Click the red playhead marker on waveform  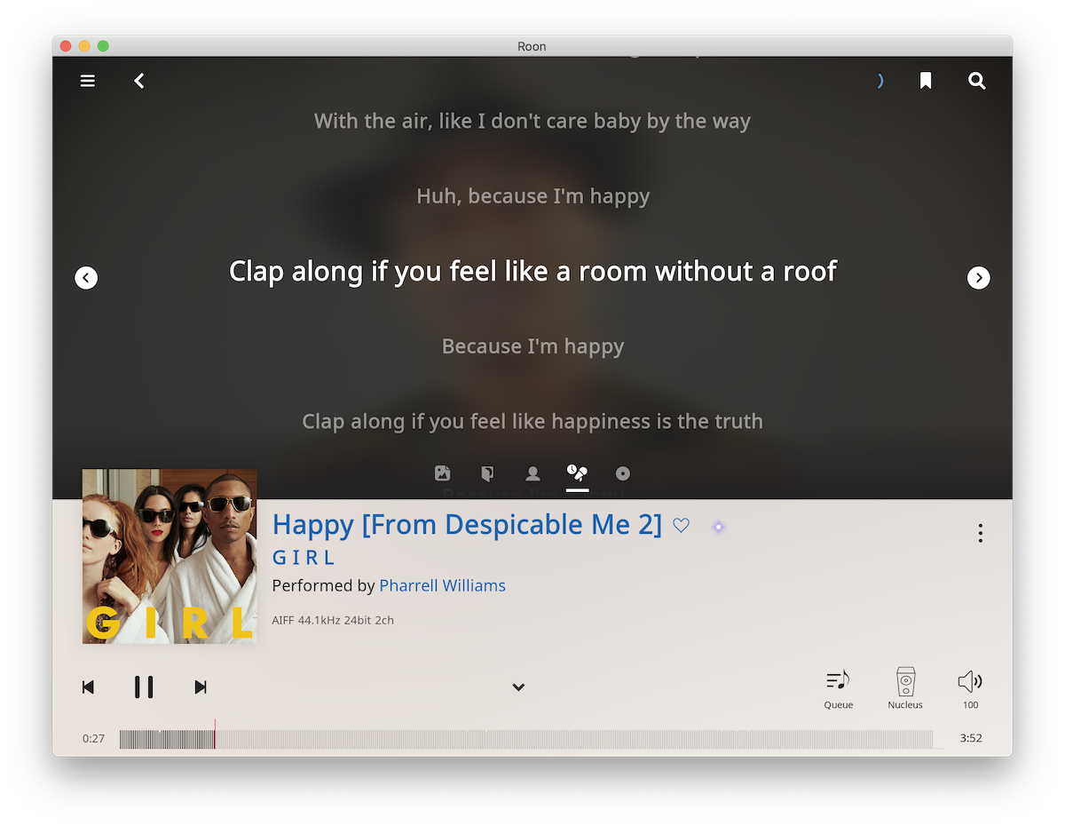tap(215, 735)
